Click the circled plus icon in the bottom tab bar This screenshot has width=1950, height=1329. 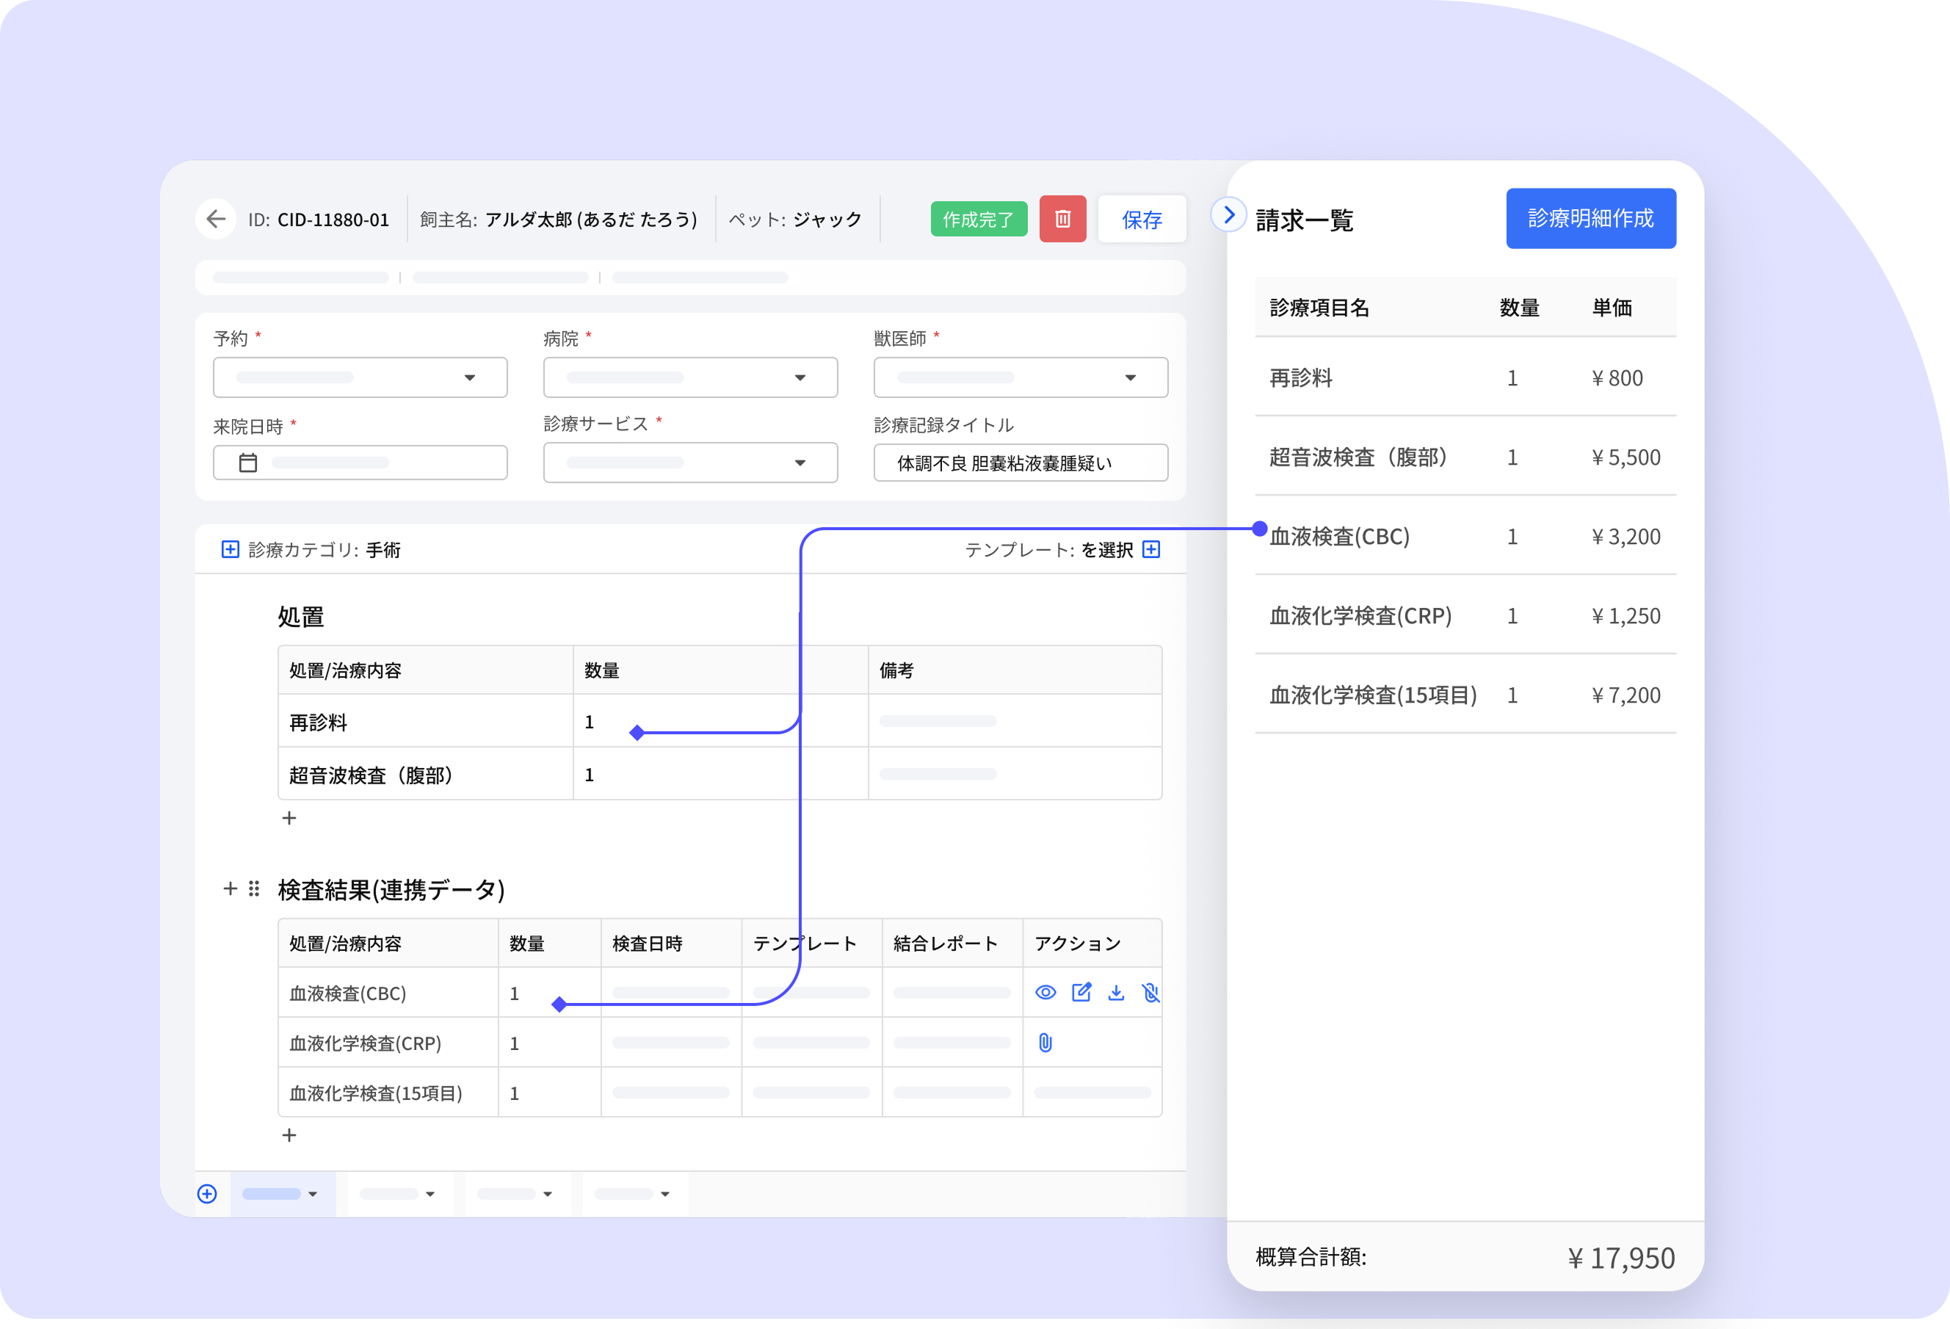(x=207, y=1193)
